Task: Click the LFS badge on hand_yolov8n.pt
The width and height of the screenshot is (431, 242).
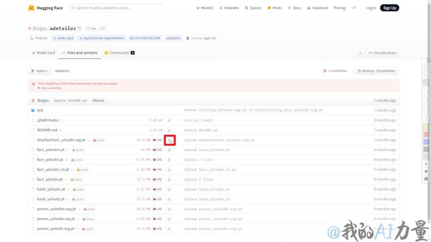Action: coord(157,189)
